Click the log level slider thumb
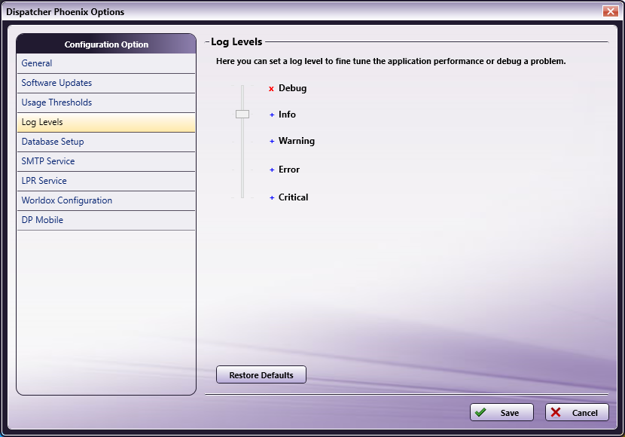The width and height of the screenshot is (625, 437). (242, 115)
